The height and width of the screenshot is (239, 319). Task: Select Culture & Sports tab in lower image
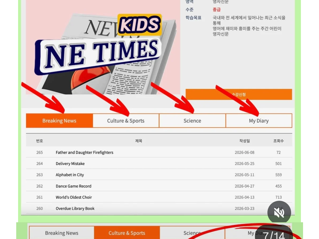[x=127, y=233]
